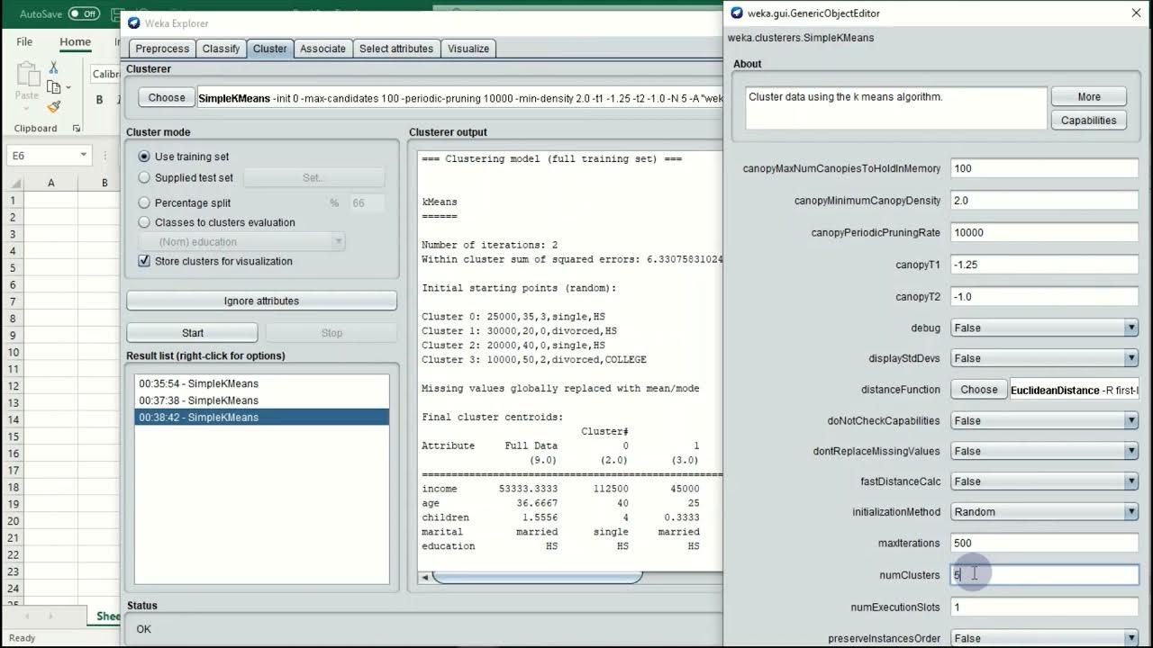Expand the Excel Name Box dropdown arrow
The height and width of the screenshot is (648, 1153).
(x=83, y=155)
